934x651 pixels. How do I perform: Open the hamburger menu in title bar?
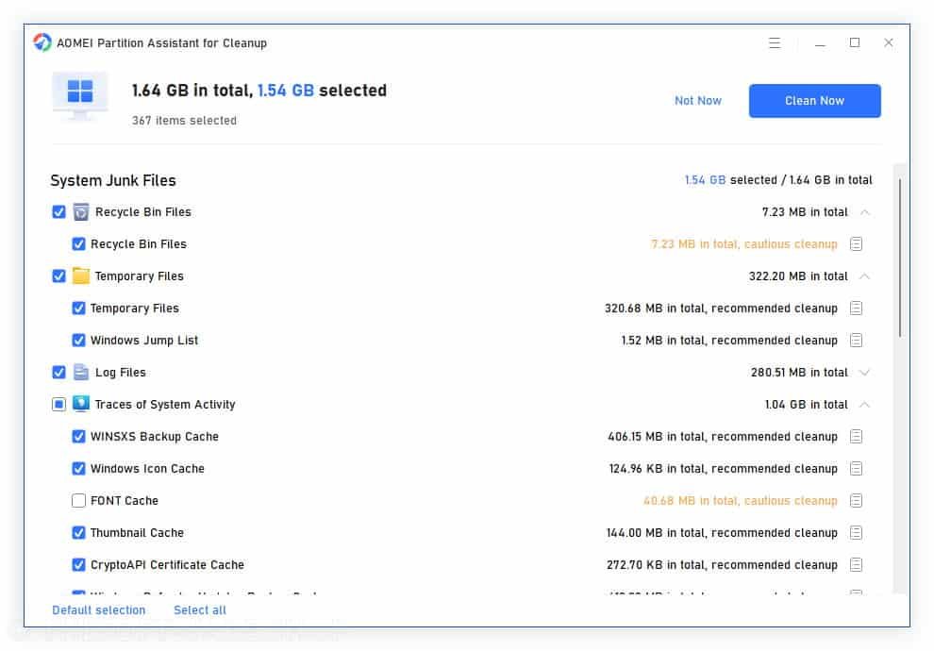[x=775, y=43]
